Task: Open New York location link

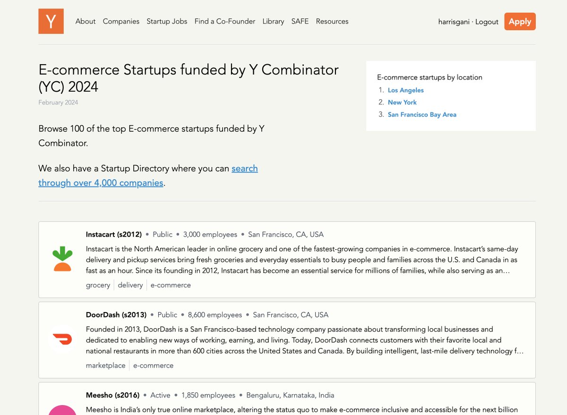Action: pos(402,102)
